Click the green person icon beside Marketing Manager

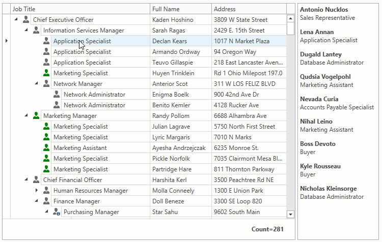[36, 116]
